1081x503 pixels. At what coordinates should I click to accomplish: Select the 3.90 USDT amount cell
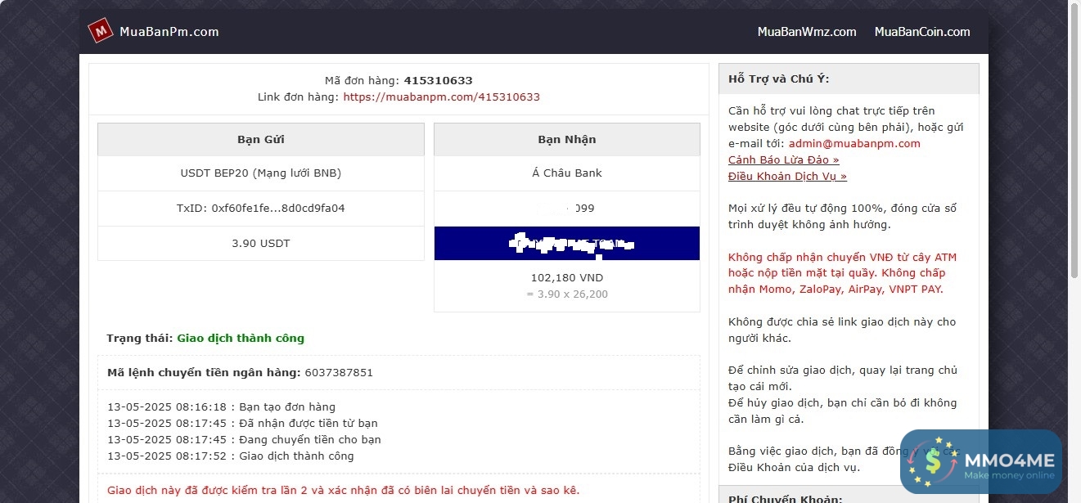tap(261, 243)
